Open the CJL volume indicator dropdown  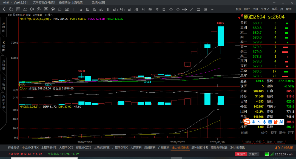click(23, 89)
